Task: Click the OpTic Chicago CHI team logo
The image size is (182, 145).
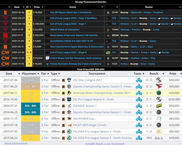Action: (108, 53)
